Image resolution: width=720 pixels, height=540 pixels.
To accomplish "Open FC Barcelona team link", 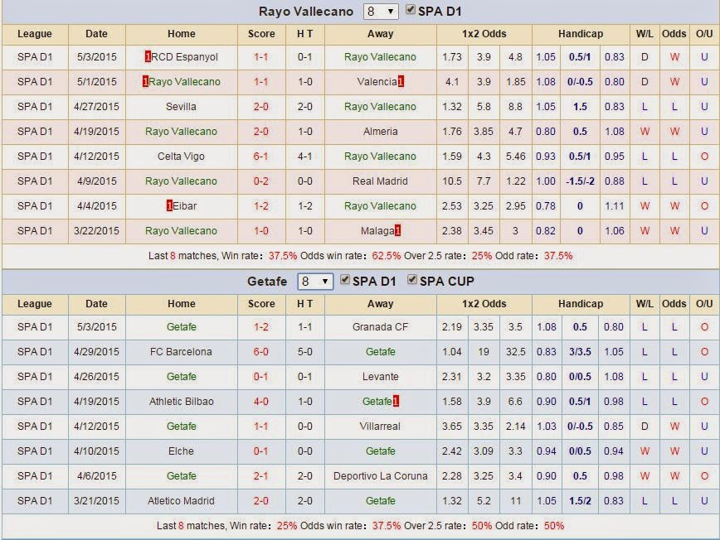I will pos(181,352).
